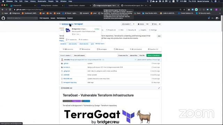Viewport: 223px width, 125px height.
Task: Click Pull requests in GitHub header
Action: 44,18
